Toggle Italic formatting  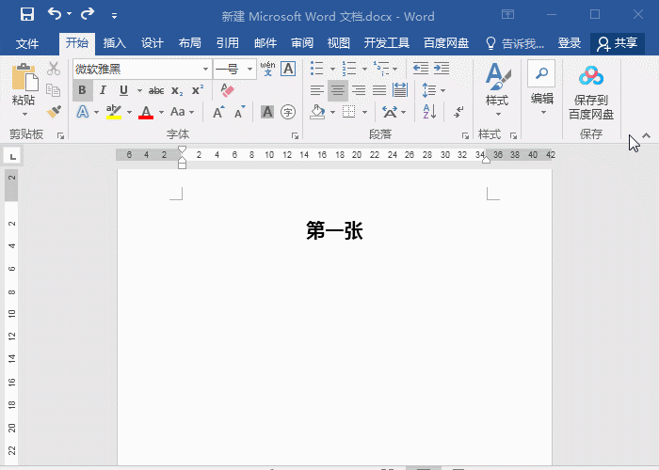point(103,90)
